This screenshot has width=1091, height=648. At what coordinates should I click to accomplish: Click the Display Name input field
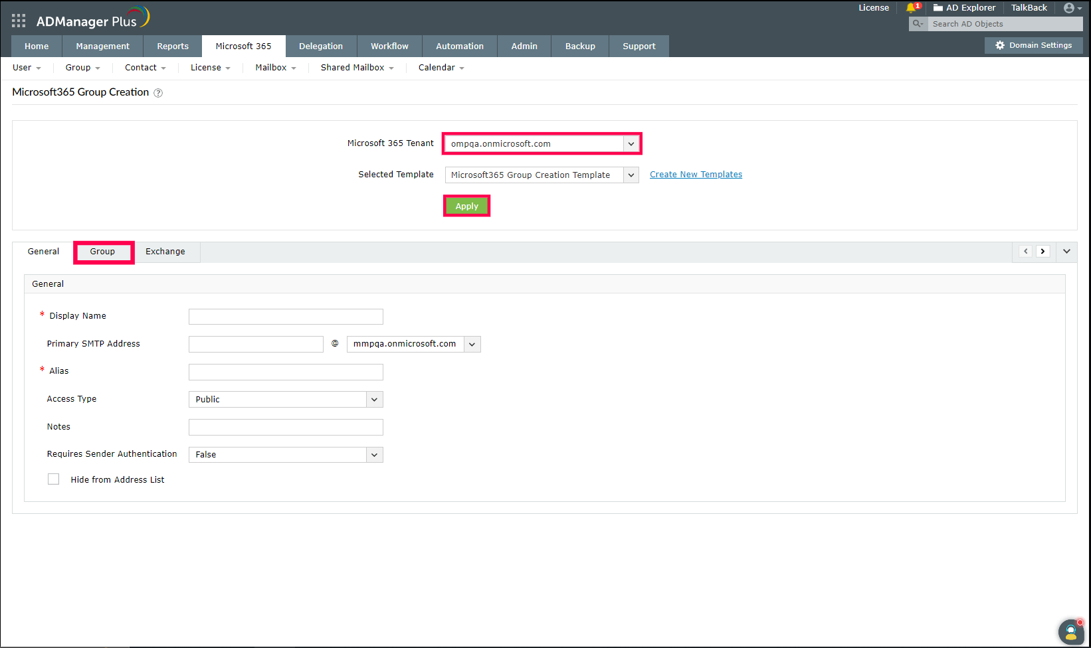tap(286, 317)
